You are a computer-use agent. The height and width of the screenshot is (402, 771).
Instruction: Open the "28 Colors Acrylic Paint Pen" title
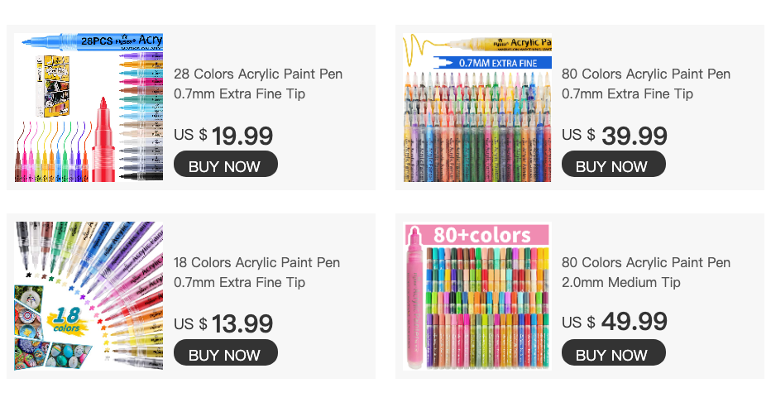click(x=258, y=74)
